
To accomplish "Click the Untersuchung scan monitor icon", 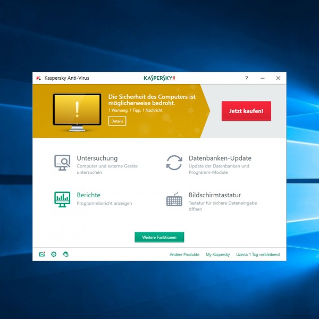I will pos(62,163).
